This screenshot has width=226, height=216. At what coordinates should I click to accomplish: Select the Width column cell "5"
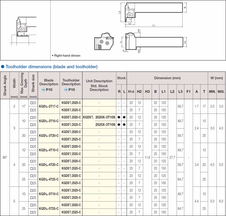click(x=14, y=201)
